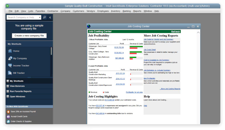
Task: Click the Open Windows icon
Action: pos(8,96)
